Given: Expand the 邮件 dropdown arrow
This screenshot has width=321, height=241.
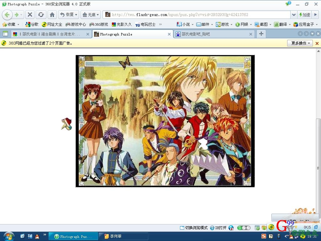Looking at the screenshot, I should click(x=212, y=24).
